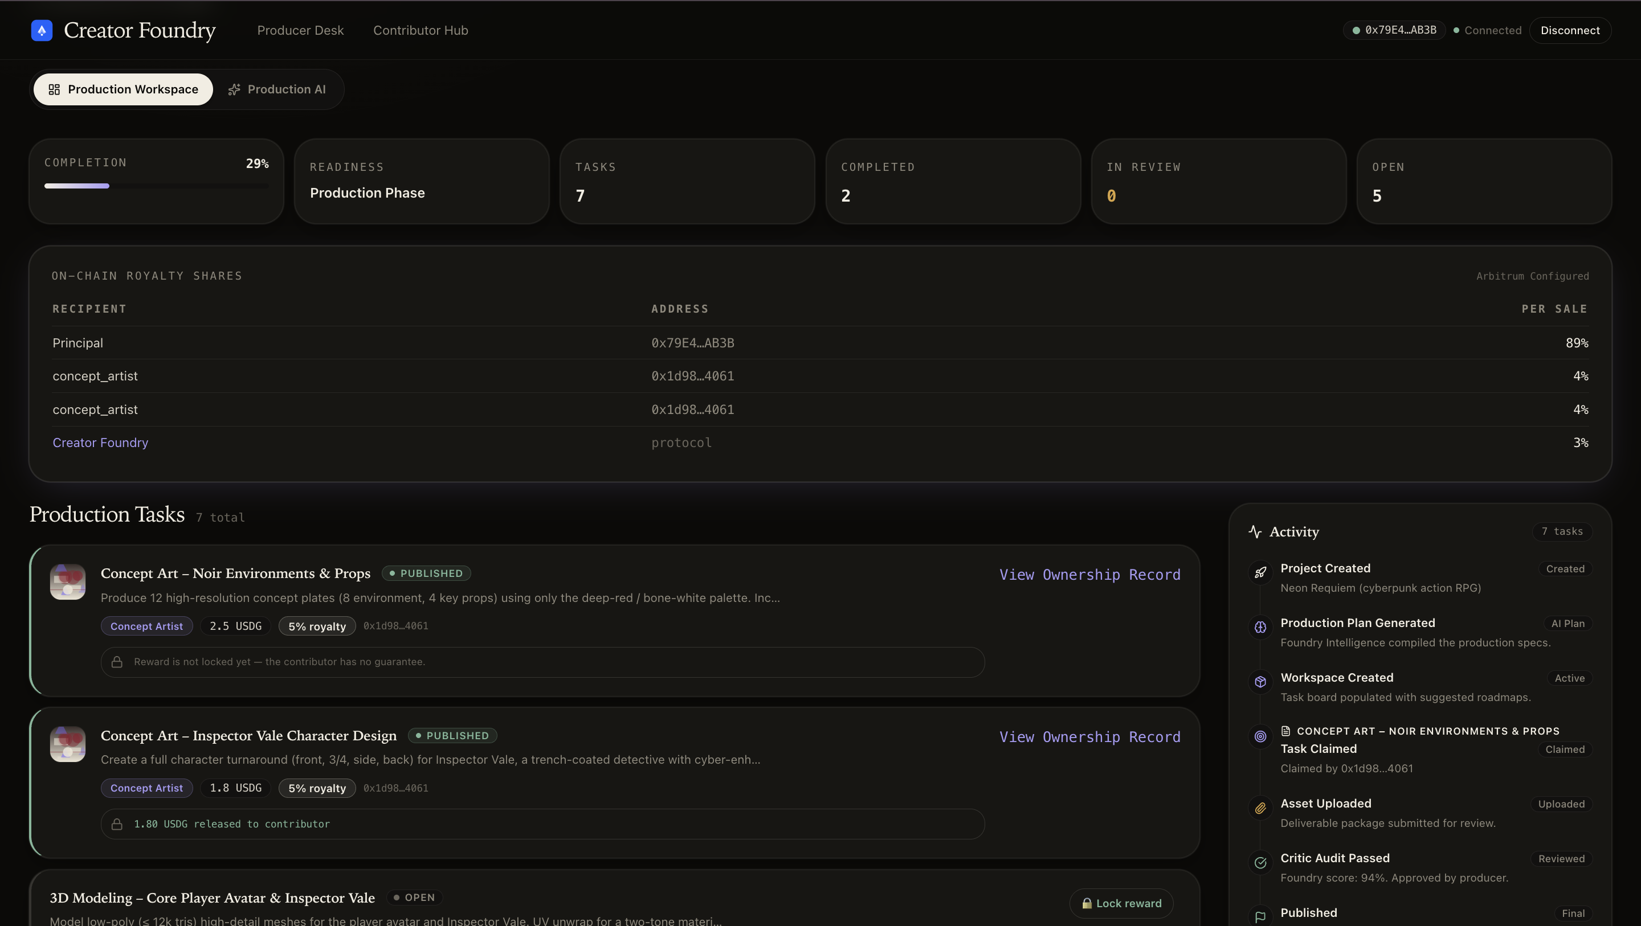Click the PUBLISHED status on Noir Environments task
The width and height of the screenshot is (1641, 926).
(x=426, y=573)
